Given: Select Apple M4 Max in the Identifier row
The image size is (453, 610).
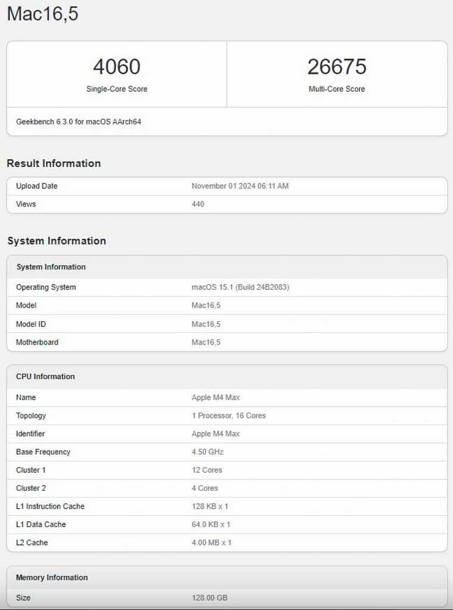Looking at the screenshot, I should pyautogui.click(x=216, y=434).
